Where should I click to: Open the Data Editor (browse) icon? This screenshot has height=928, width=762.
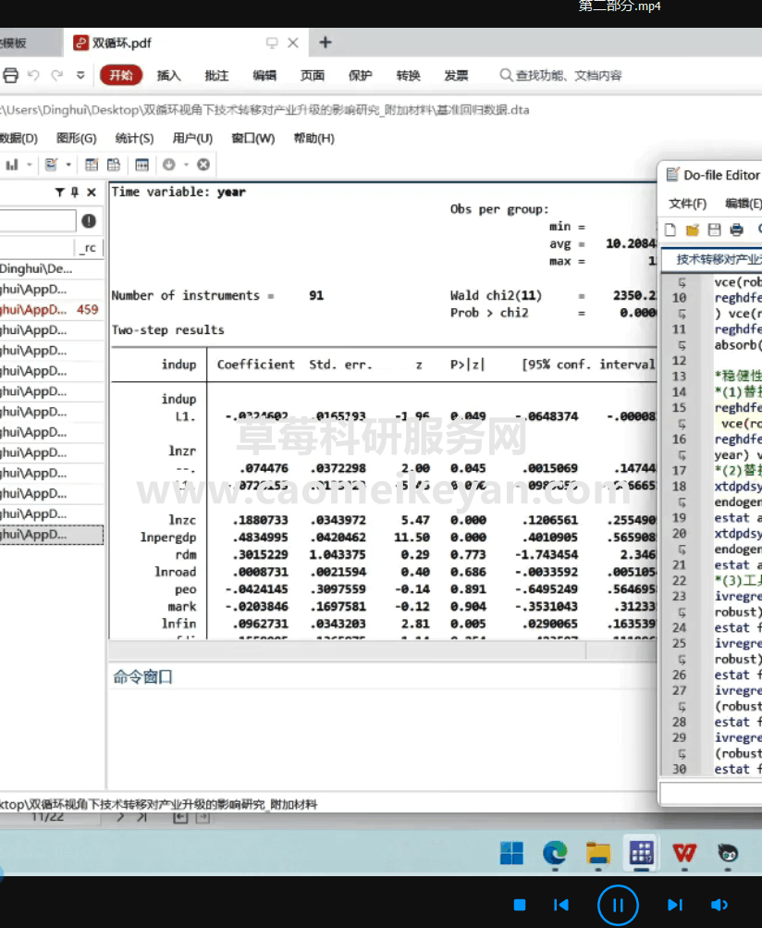pos(114,165)
